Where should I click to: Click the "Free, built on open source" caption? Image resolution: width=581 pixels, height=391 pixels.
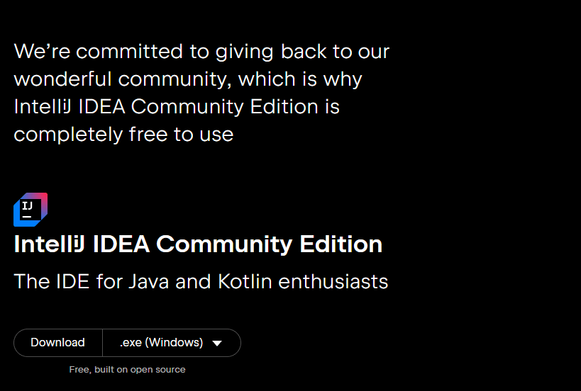click(127, 370)
